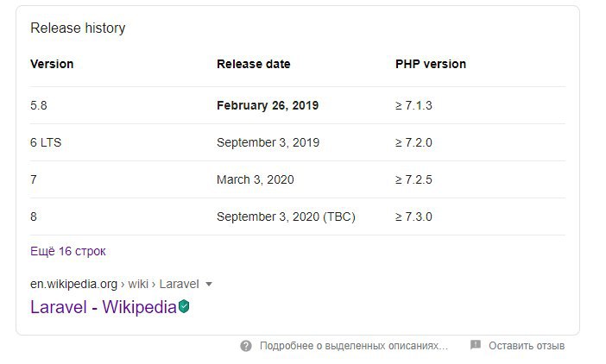Screen dimensions: 606x364
Task: Select the Release history heading
Action: 78,28
